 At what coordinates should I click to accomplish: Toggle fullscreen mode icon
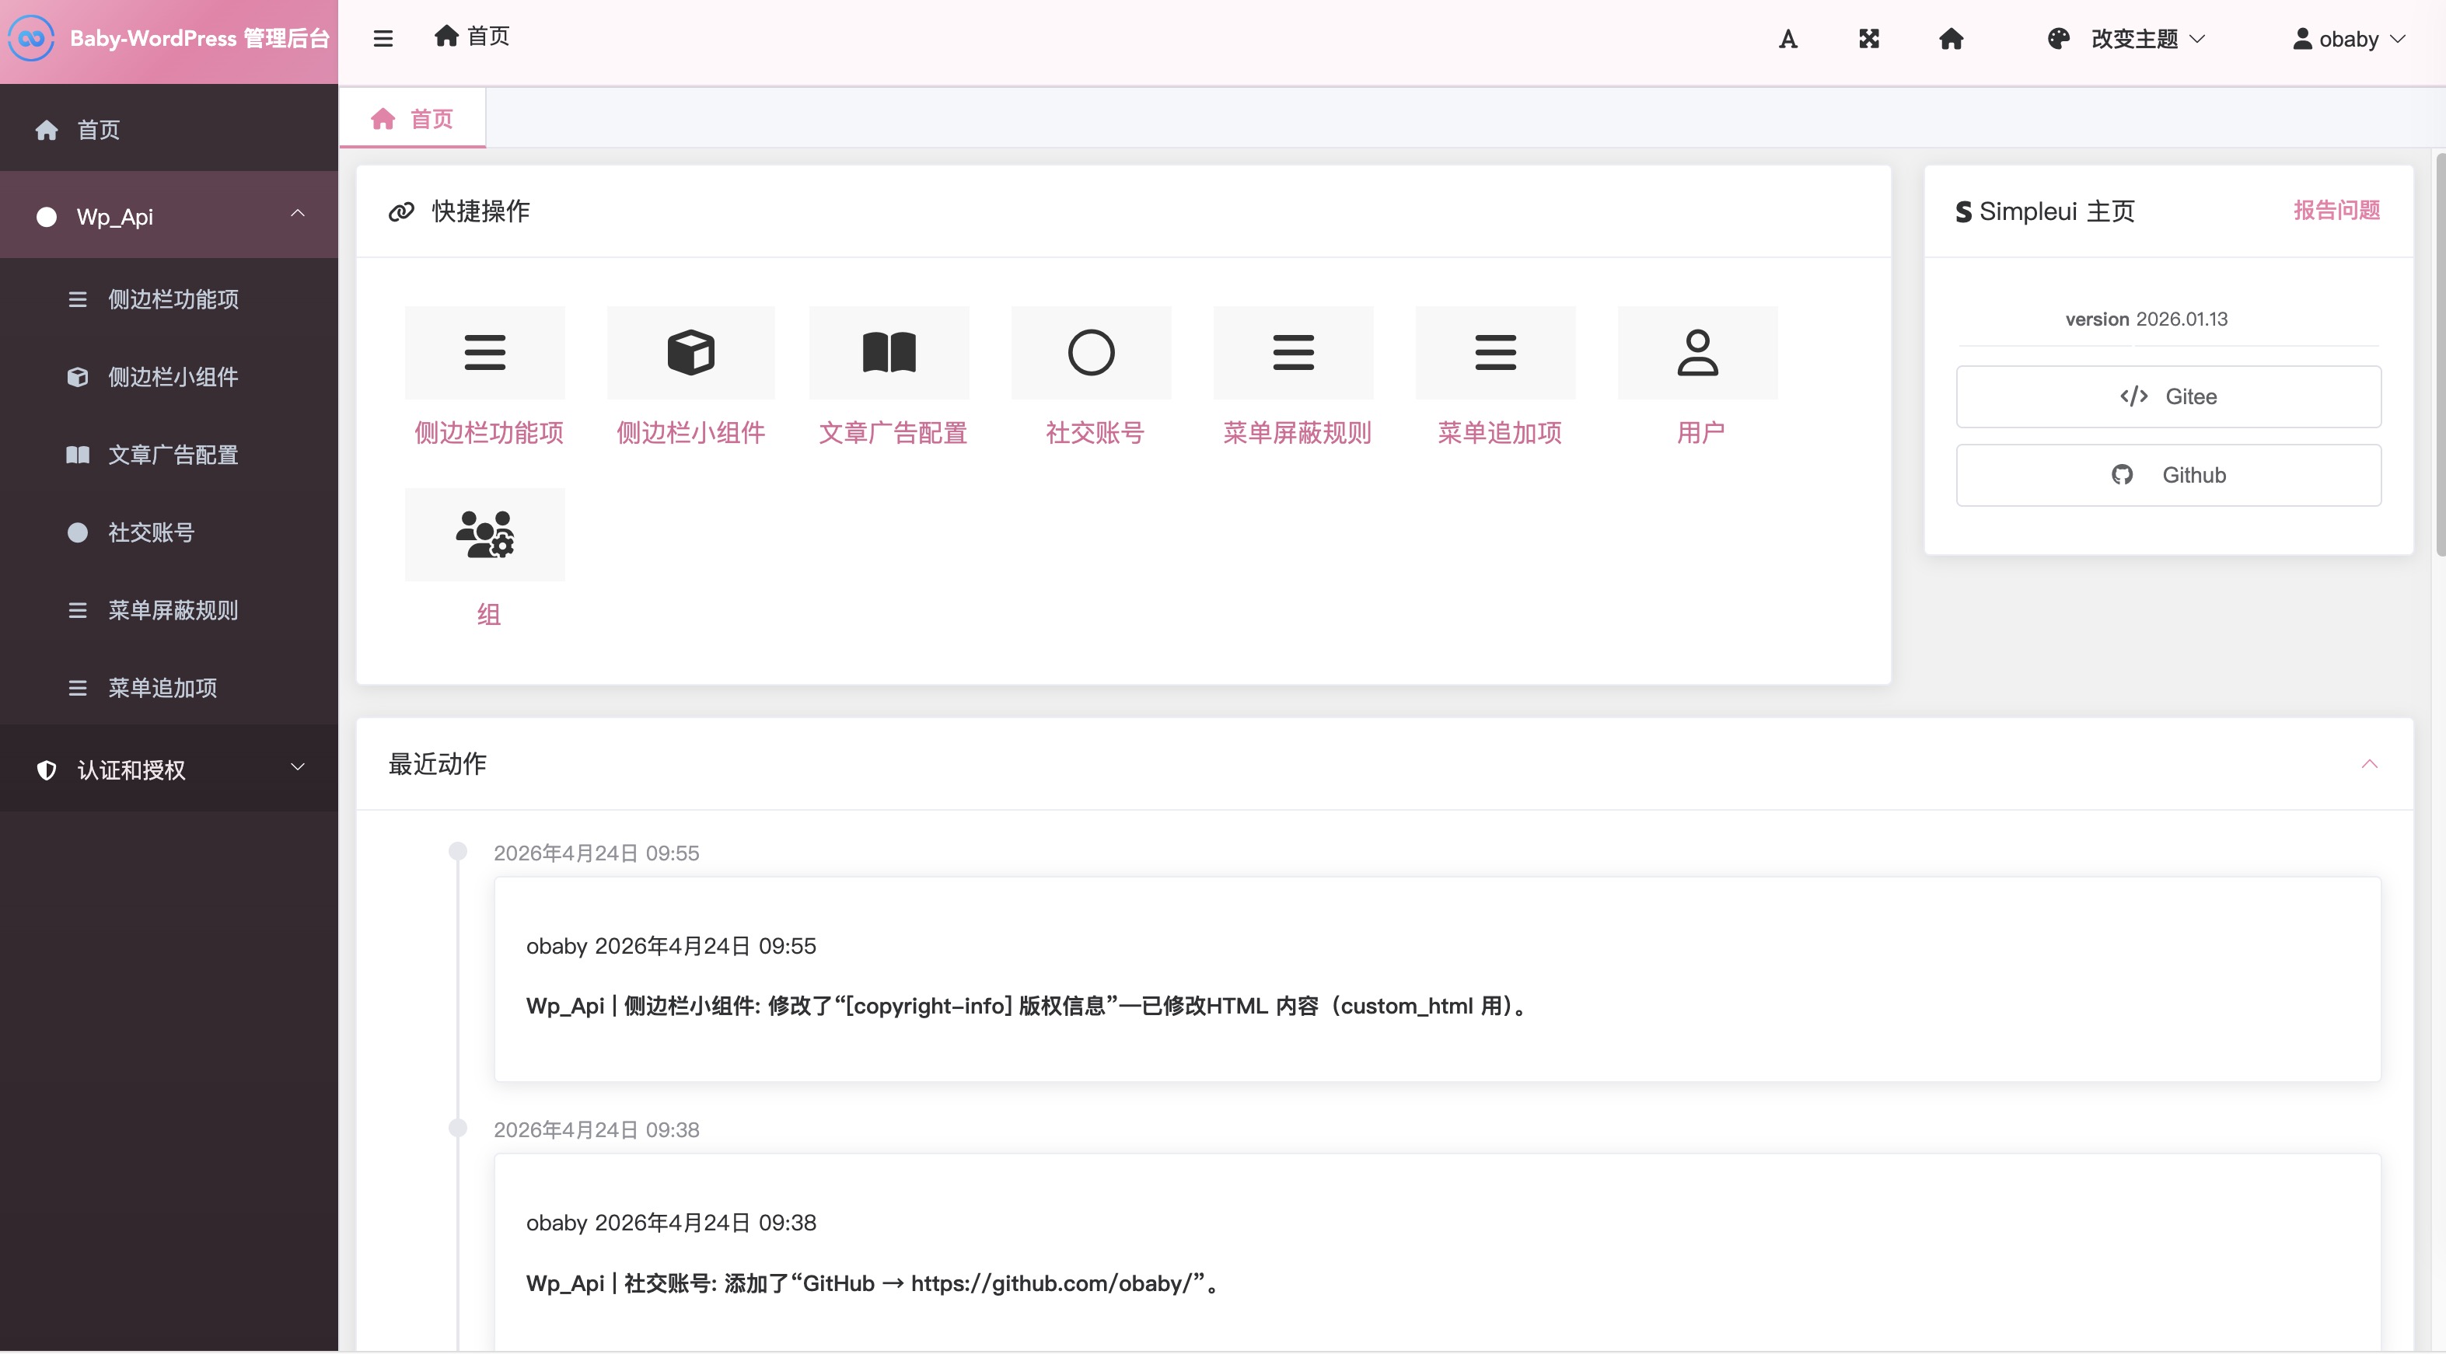click(x=1868, y=39)
